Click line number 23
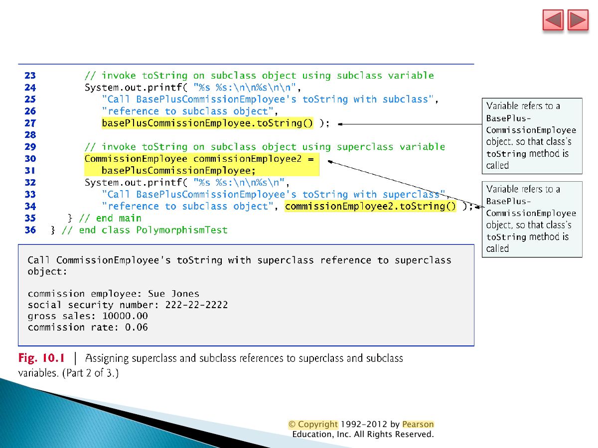The width and height of the screenshot is (598, 448). pyautogui.click(x=30, y=76)
